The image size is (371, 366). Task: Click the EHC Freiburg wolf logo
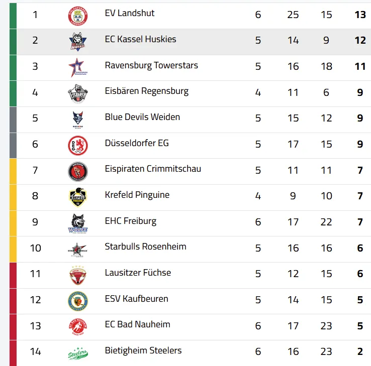[x=78, y=223]
